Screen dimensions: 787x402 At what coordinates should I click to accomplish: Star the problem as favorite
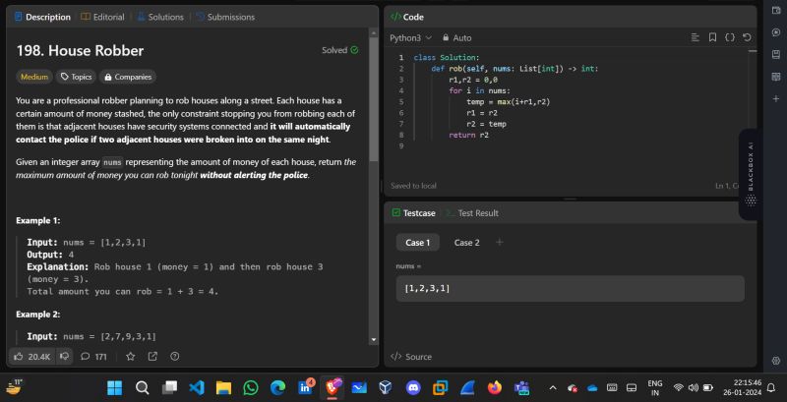[131, 357]
